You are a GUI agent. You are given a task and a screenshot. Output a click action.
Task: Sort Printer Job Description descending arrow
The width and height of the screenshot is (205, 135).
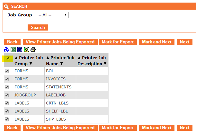coord(105,64)
